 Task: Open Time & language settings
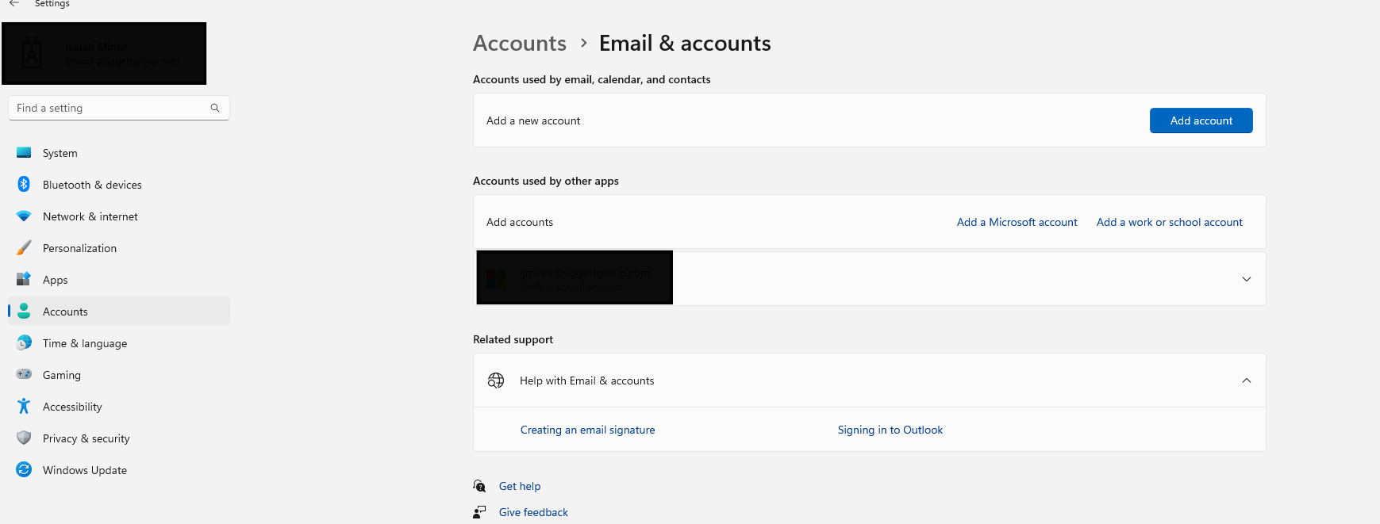pyautogui.click(x=119, y=343)
